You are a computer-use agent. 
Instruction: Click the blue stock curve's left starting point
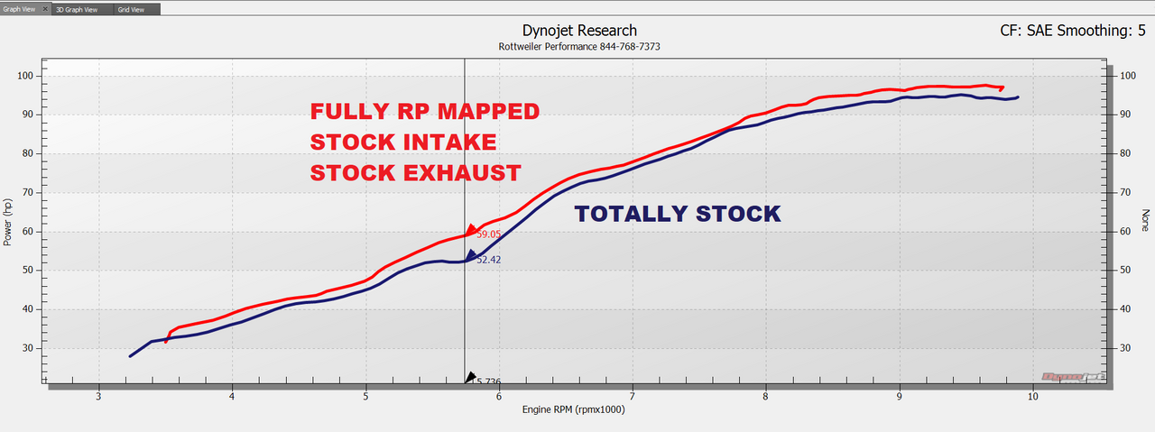tap(131, 355)
